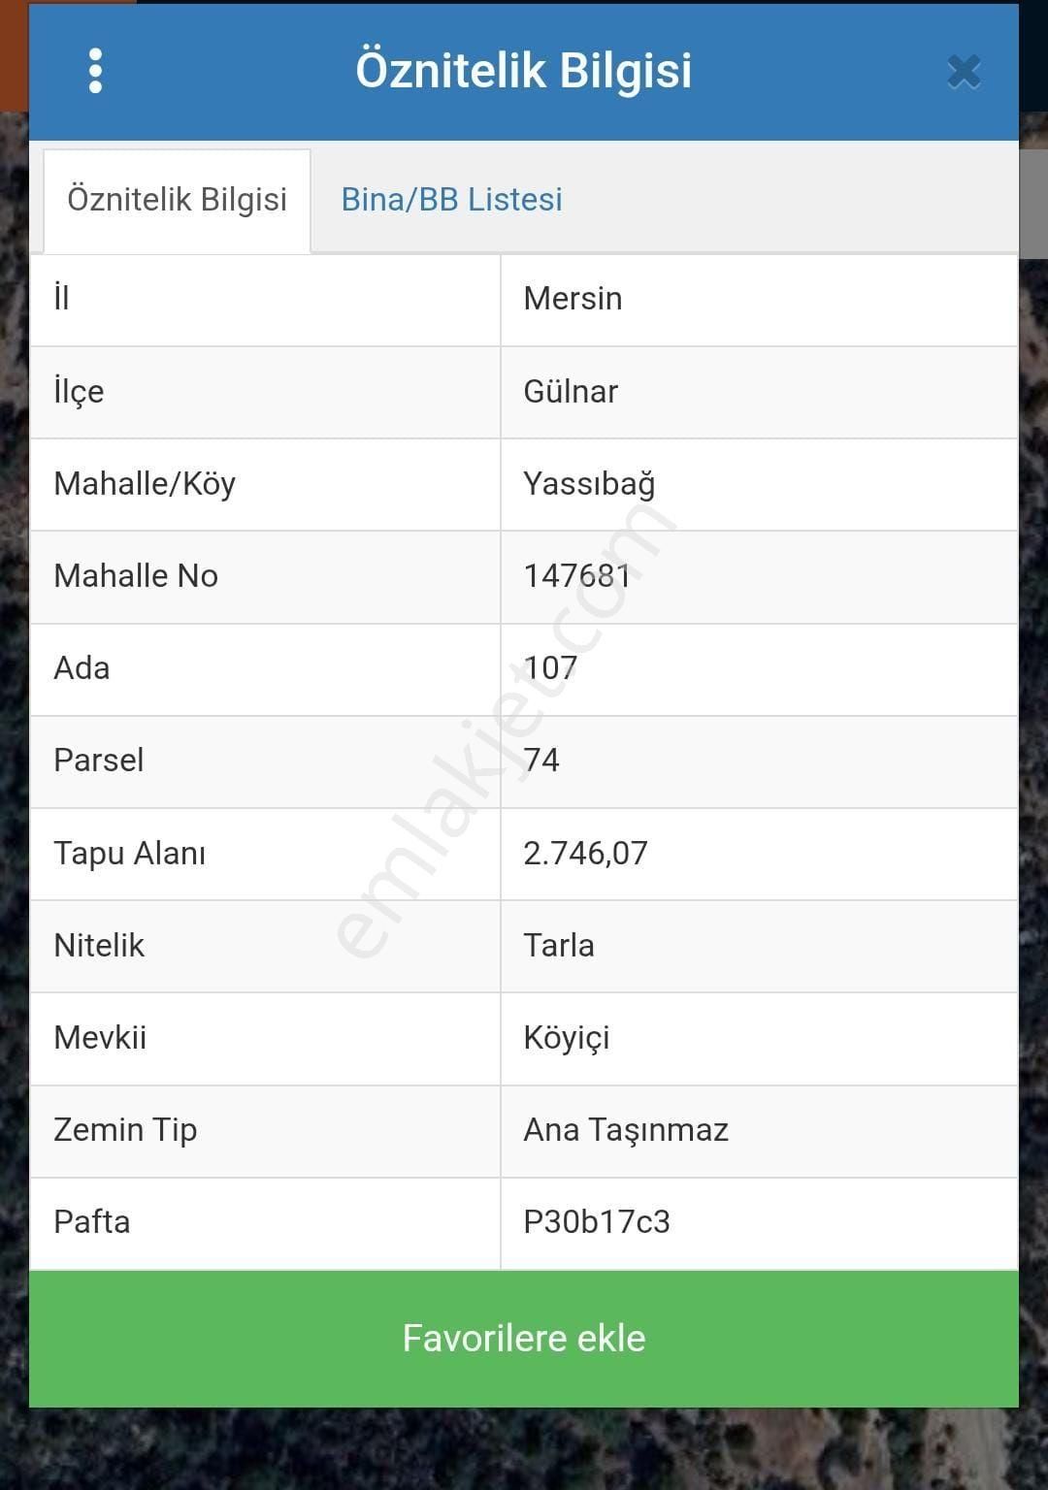Click the Tapu Alanı value 2.746,07
This screenshot has height=1490, width=1048.
[585, 854]
